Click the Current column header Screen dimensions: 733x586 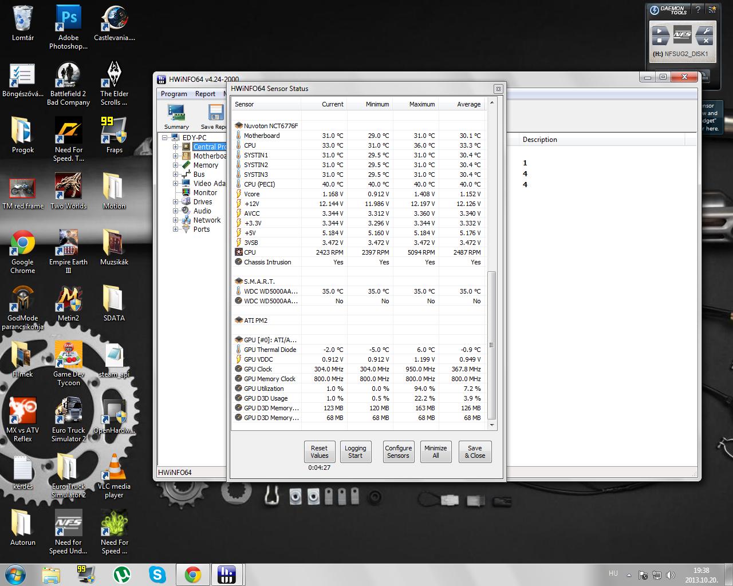(324, 104)
